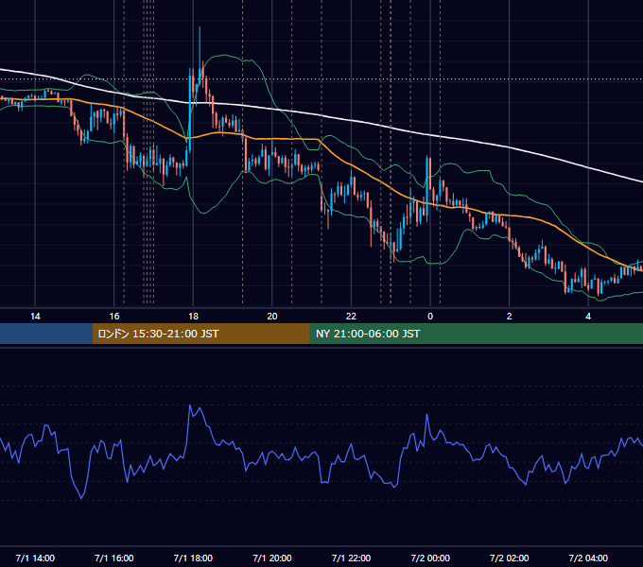Screen dimensions: 643x567
Task: Click the time axis label 2
Action: pyautogui.click(x=510, y=317)
